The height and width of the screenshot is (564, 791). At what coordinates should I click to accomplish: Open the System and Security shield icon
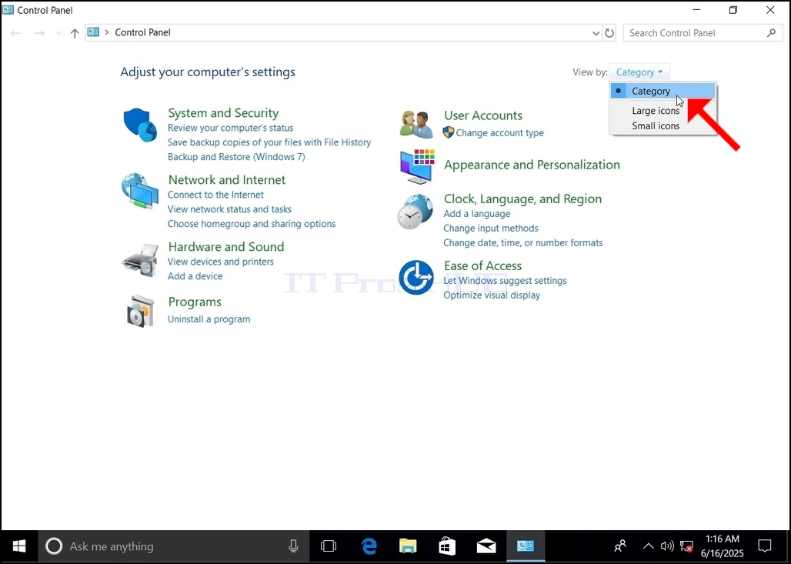coord(140,125)
